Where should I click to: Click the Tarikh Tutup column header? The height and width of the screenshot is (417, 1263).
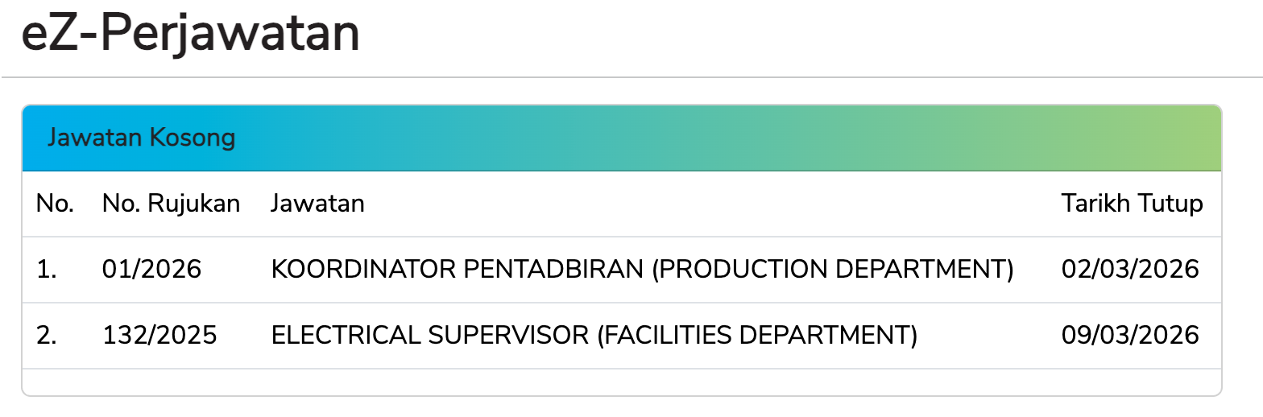[1132, 204]
